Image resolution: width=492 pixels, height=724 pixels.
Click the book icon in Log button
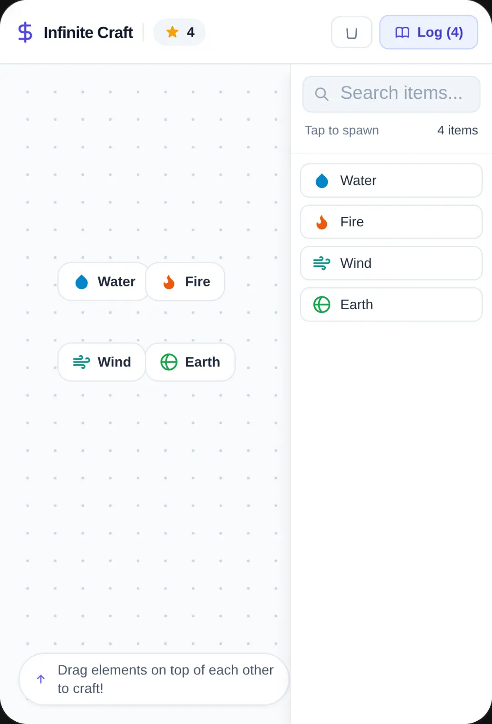pos(402,32)
